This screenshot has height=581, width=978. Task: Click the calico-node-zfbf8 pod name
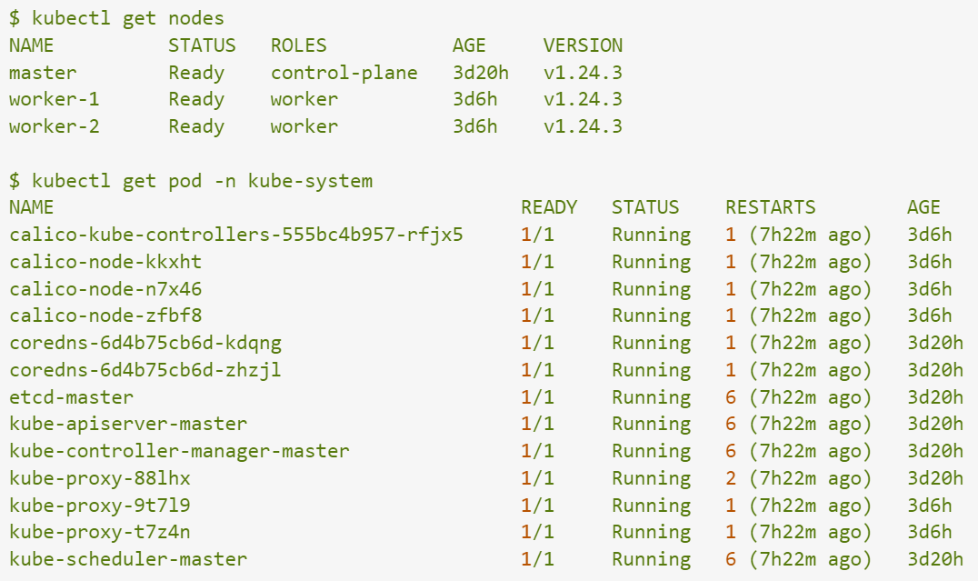[105, 316]
